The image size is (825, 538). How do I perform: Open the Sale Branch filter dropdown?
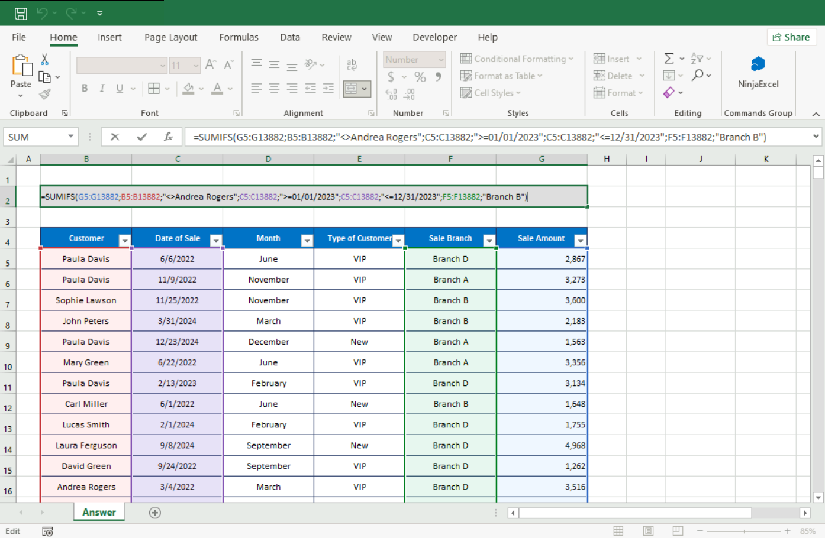[489, 241]
